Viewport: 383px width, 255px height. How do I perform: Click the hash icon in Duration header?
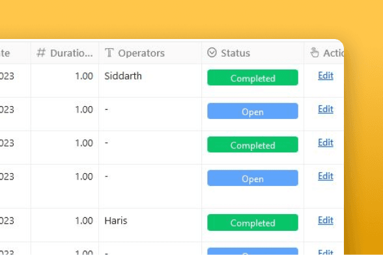[41, 53]
